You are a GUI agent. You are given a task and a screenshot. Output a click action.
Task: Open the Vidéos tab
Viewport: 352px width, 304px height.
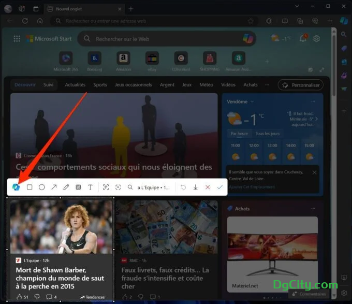pos(228,84)
